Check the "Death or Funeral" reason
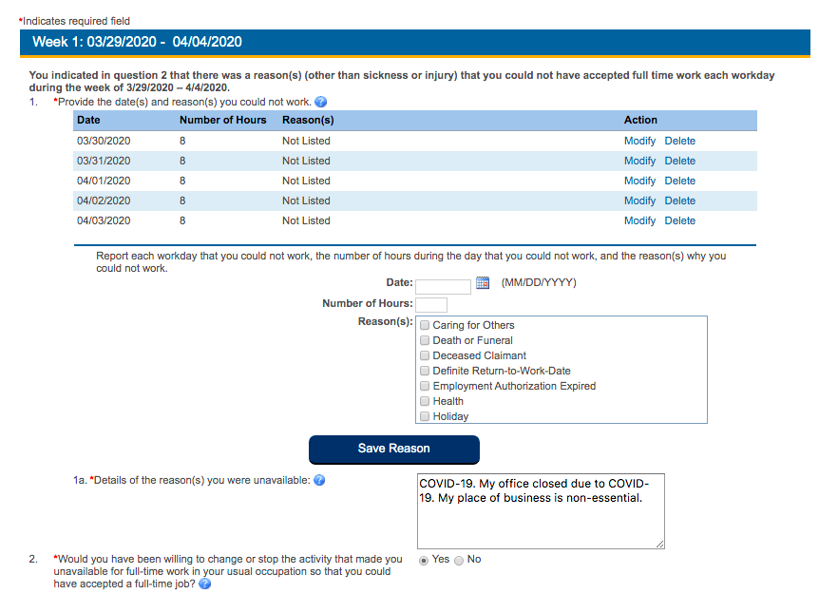This screenshot has height=613, width=838. click(x=424, y=339)
